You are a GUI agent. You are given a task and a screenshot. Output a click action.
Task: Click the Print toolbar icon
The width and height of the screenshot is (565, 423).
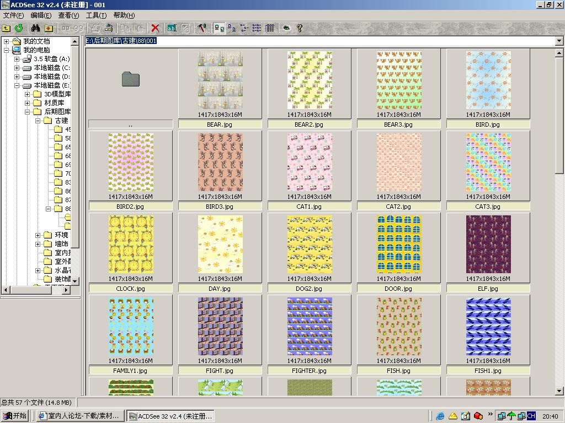click(x=95, y=28)
